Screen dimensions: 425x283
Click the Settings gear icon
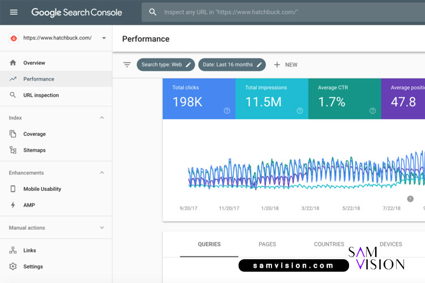coord(12,267)
